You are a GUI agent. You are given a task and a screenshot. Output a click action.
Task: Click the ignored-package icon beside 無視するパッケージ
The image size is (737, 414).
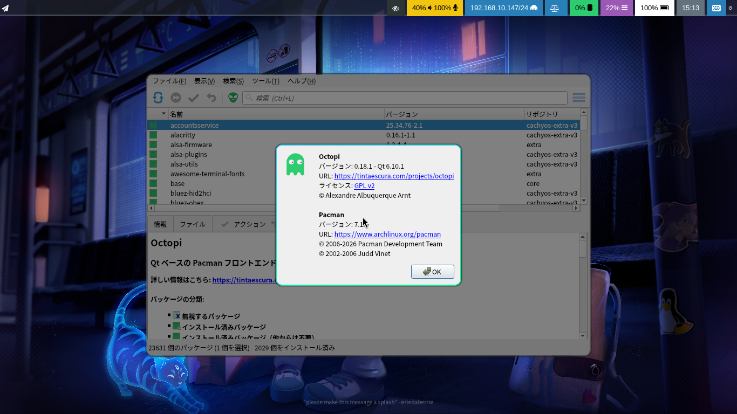point(176,315)
